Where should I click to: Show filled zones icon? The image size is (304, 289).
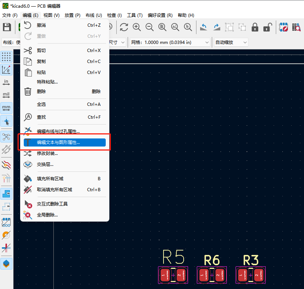tap(6, 194)
